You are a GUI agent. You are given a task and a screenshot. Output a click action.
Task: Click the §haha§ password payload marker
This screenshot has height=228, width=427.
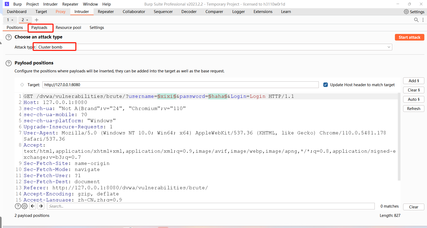[x=218, y=96]
